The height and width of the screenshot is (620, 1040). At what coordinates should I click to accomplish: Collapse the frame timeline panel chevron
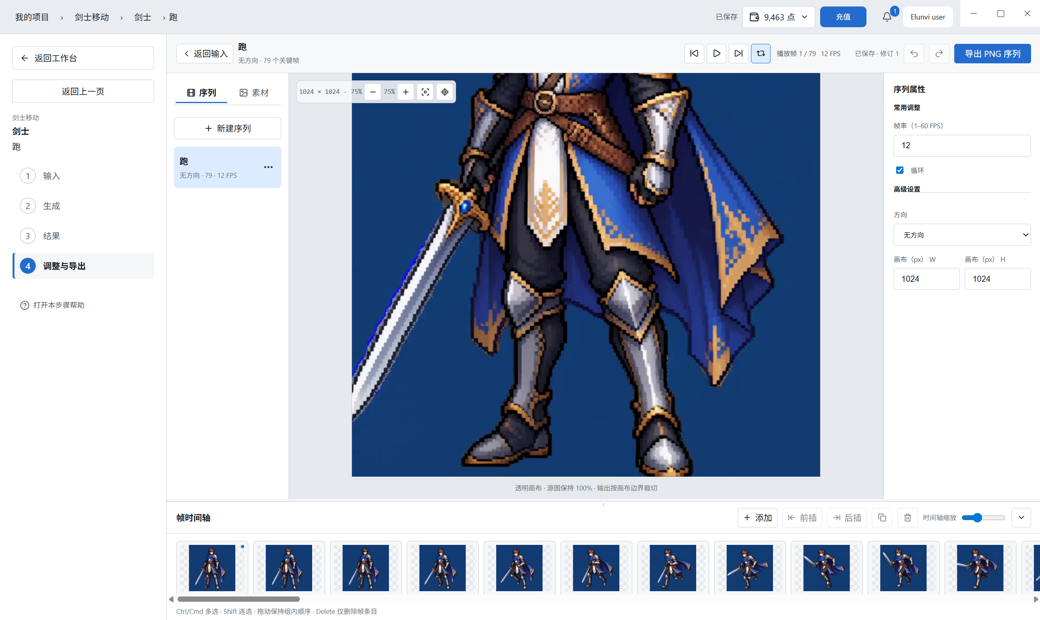click(1021, 518)
